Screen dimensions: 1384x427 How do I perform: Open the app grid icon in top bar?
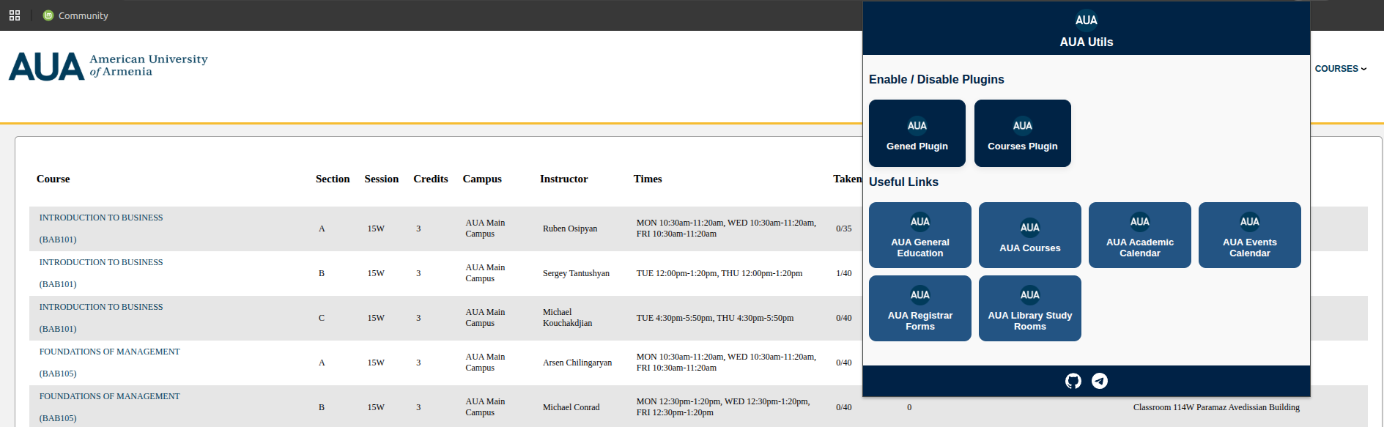point(15,15)
